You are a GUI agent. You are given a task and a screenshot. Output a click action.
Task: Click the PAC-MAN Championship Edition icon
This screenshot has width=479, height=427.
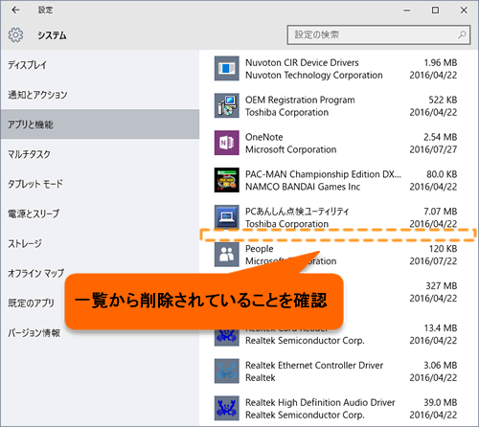pos(227,180)
